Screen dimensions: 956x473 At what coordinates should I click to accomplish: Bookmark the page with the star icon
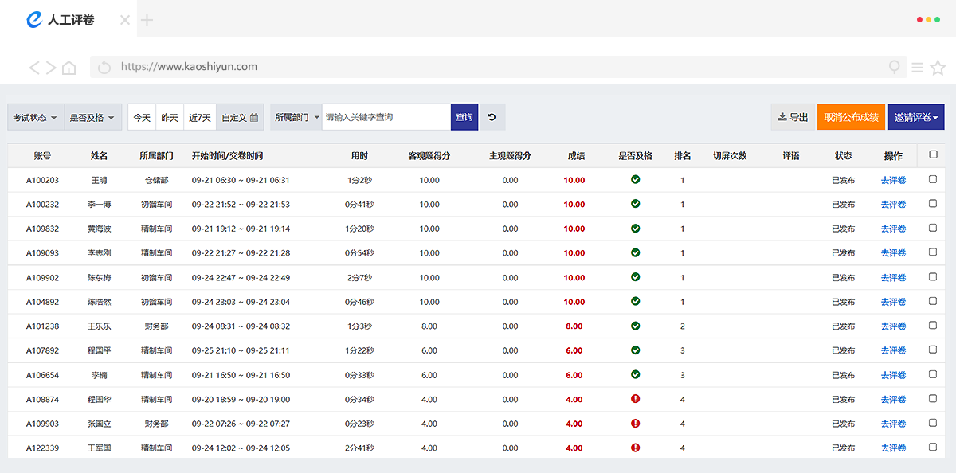click(938, 68)
